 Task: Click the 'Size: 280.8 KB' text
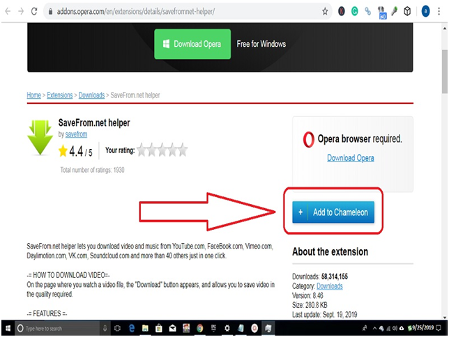310,305
